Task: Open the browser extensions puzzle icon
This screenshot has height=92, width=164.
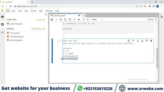Action: [150, 6]
